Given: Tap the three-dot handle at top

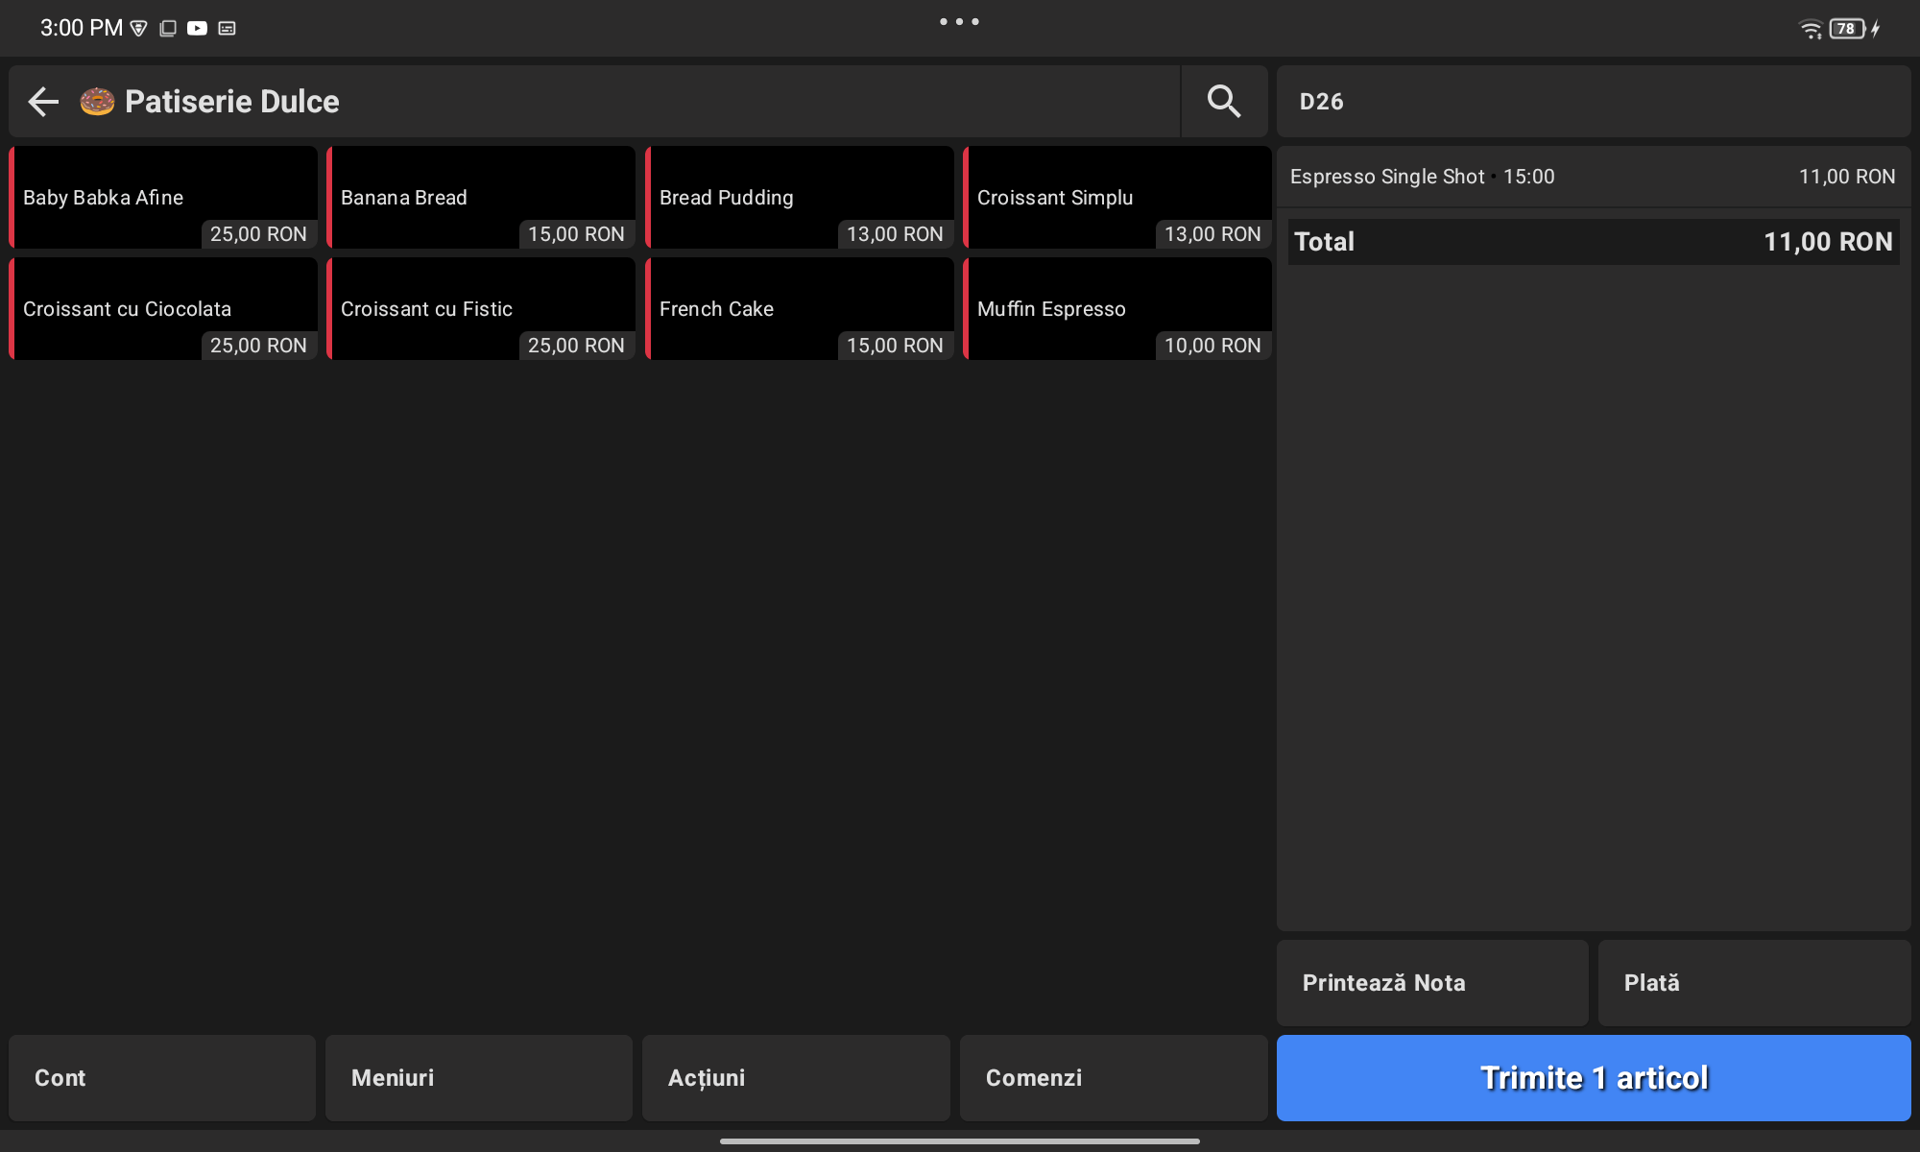Looking at the screenshot, I should (x=959, y=21).
